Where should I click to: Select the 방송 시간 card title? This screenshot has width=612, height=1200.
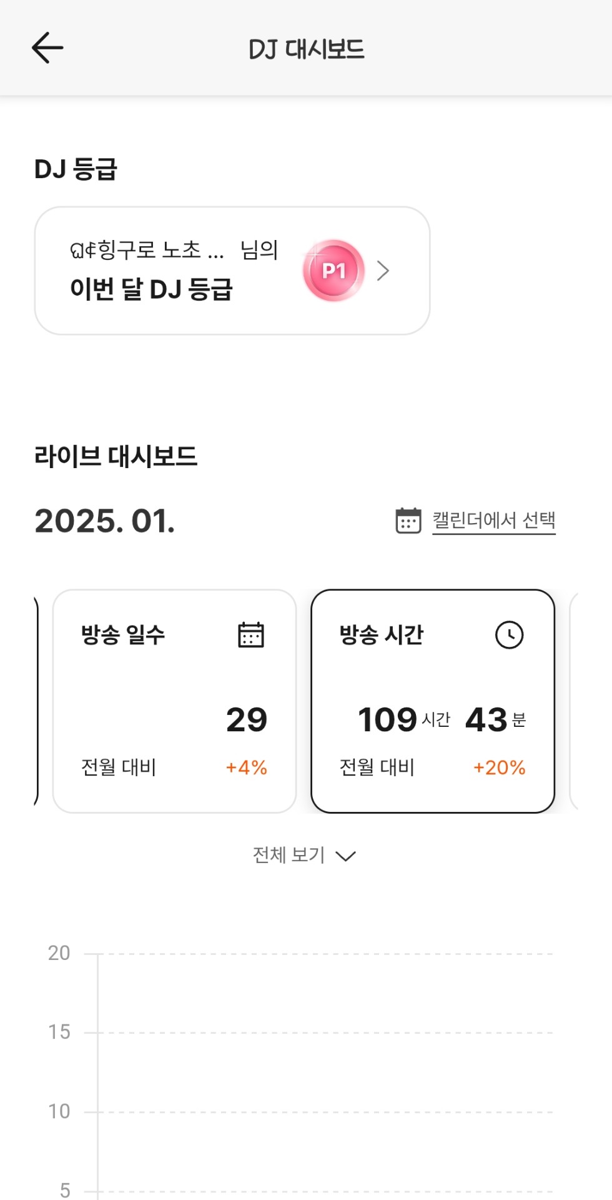(382, 635)
